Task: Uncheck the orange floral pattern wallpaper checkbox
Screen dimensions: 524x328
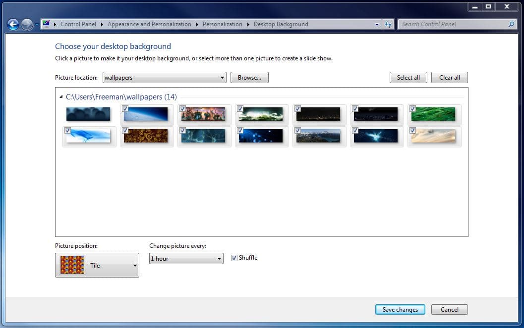Action: 125,130
